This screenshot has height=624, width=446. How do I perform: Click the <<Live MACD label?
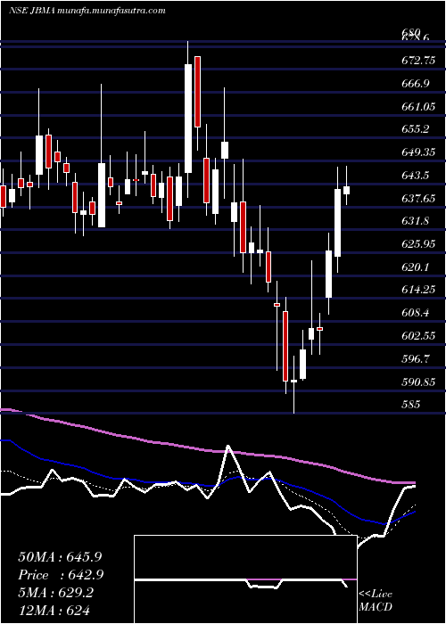(376, 600)
